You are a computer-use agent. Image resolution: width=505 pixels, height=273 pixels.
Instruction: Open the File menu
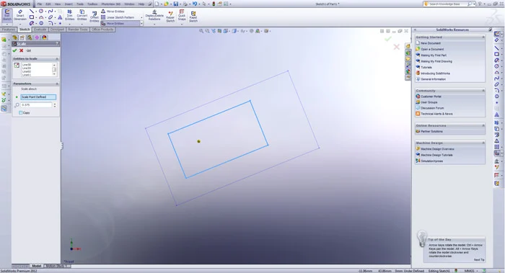pos(39,4)
